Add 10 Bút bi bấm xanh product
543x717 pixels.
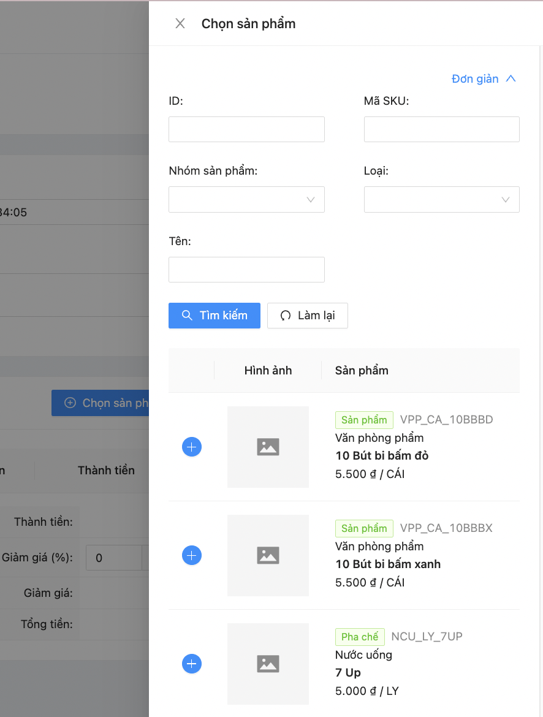tap(192, 555)
